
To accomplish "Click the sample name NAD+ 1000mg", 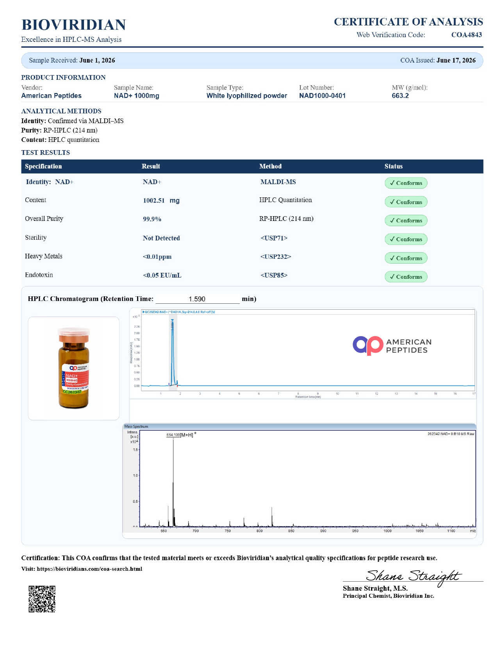I will pyautogui.click(x=137, y=96).
